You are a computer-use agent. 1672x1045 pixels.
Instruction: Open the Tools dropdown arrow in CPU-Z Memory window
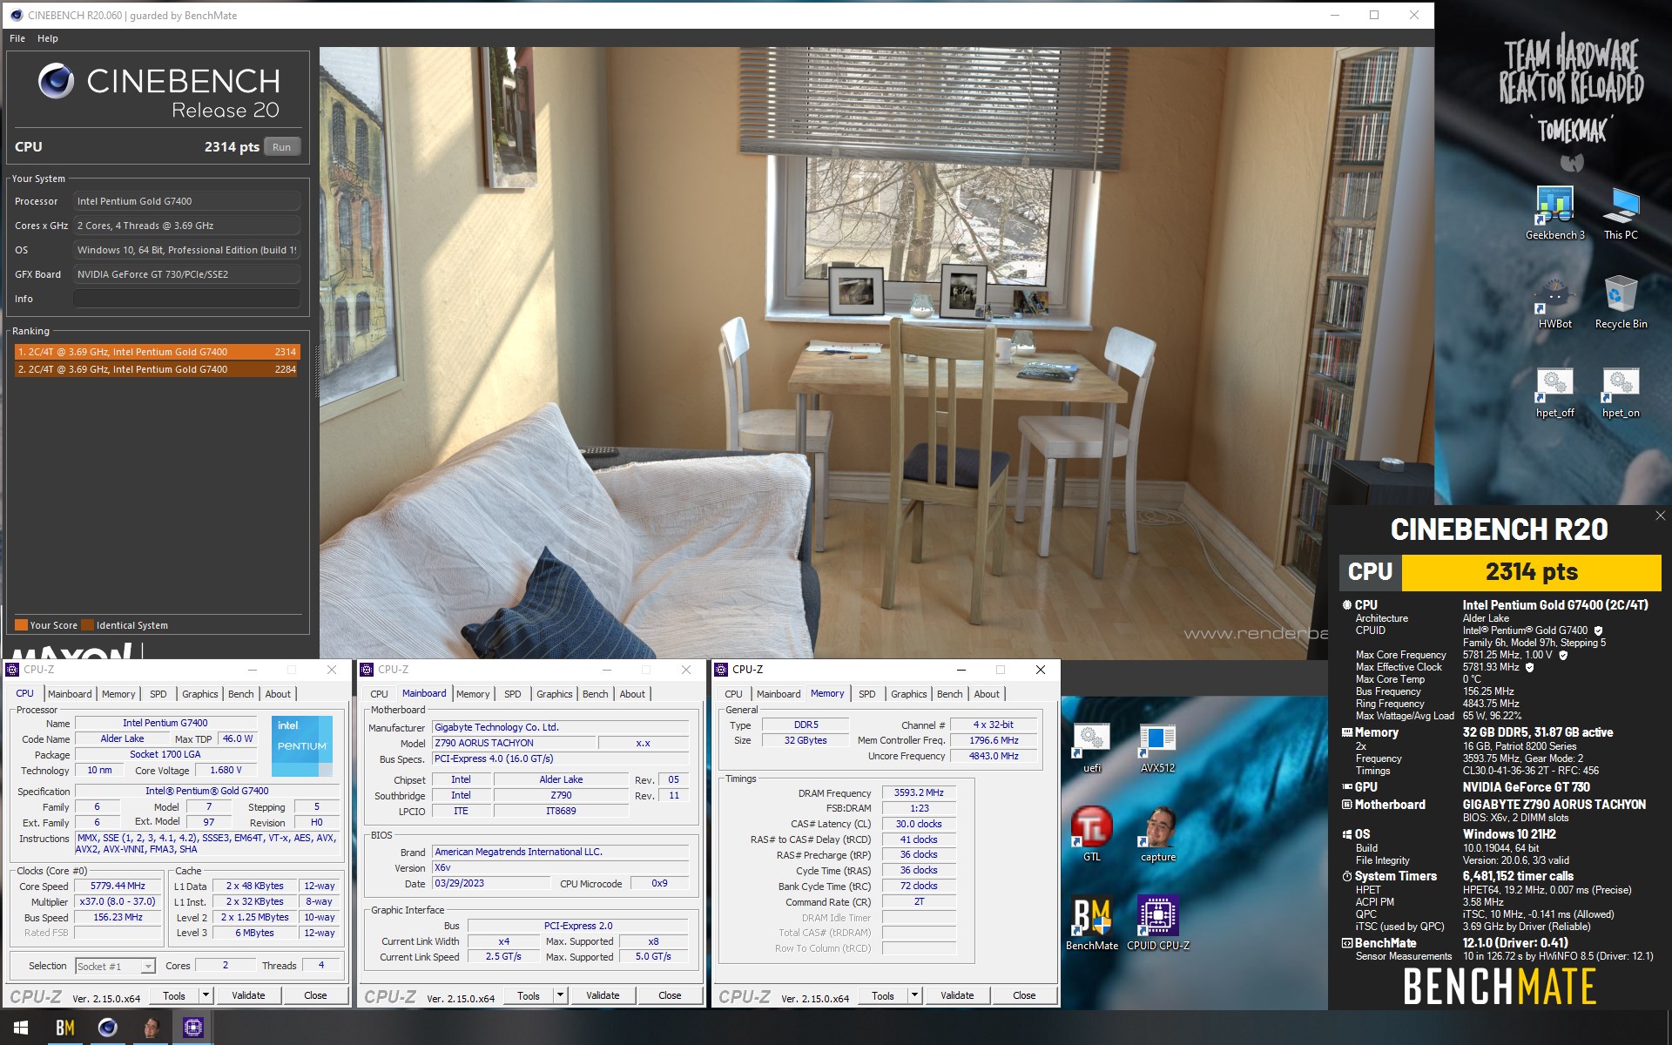915,995
